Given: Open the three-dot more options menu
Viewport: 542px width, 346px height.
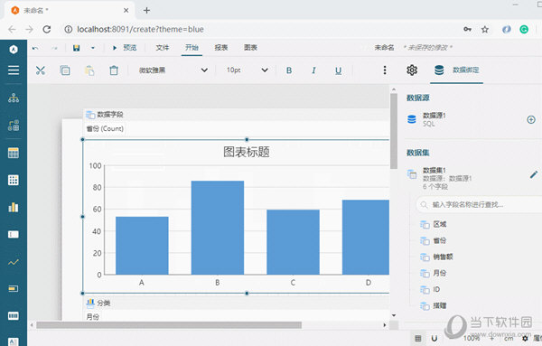Looking at the screenshot, I should tap(385, 70).
